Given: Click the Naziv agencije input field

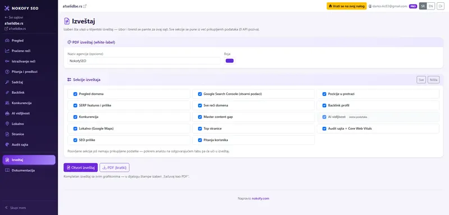Looking at the screenshot, I should pos(144,61).
